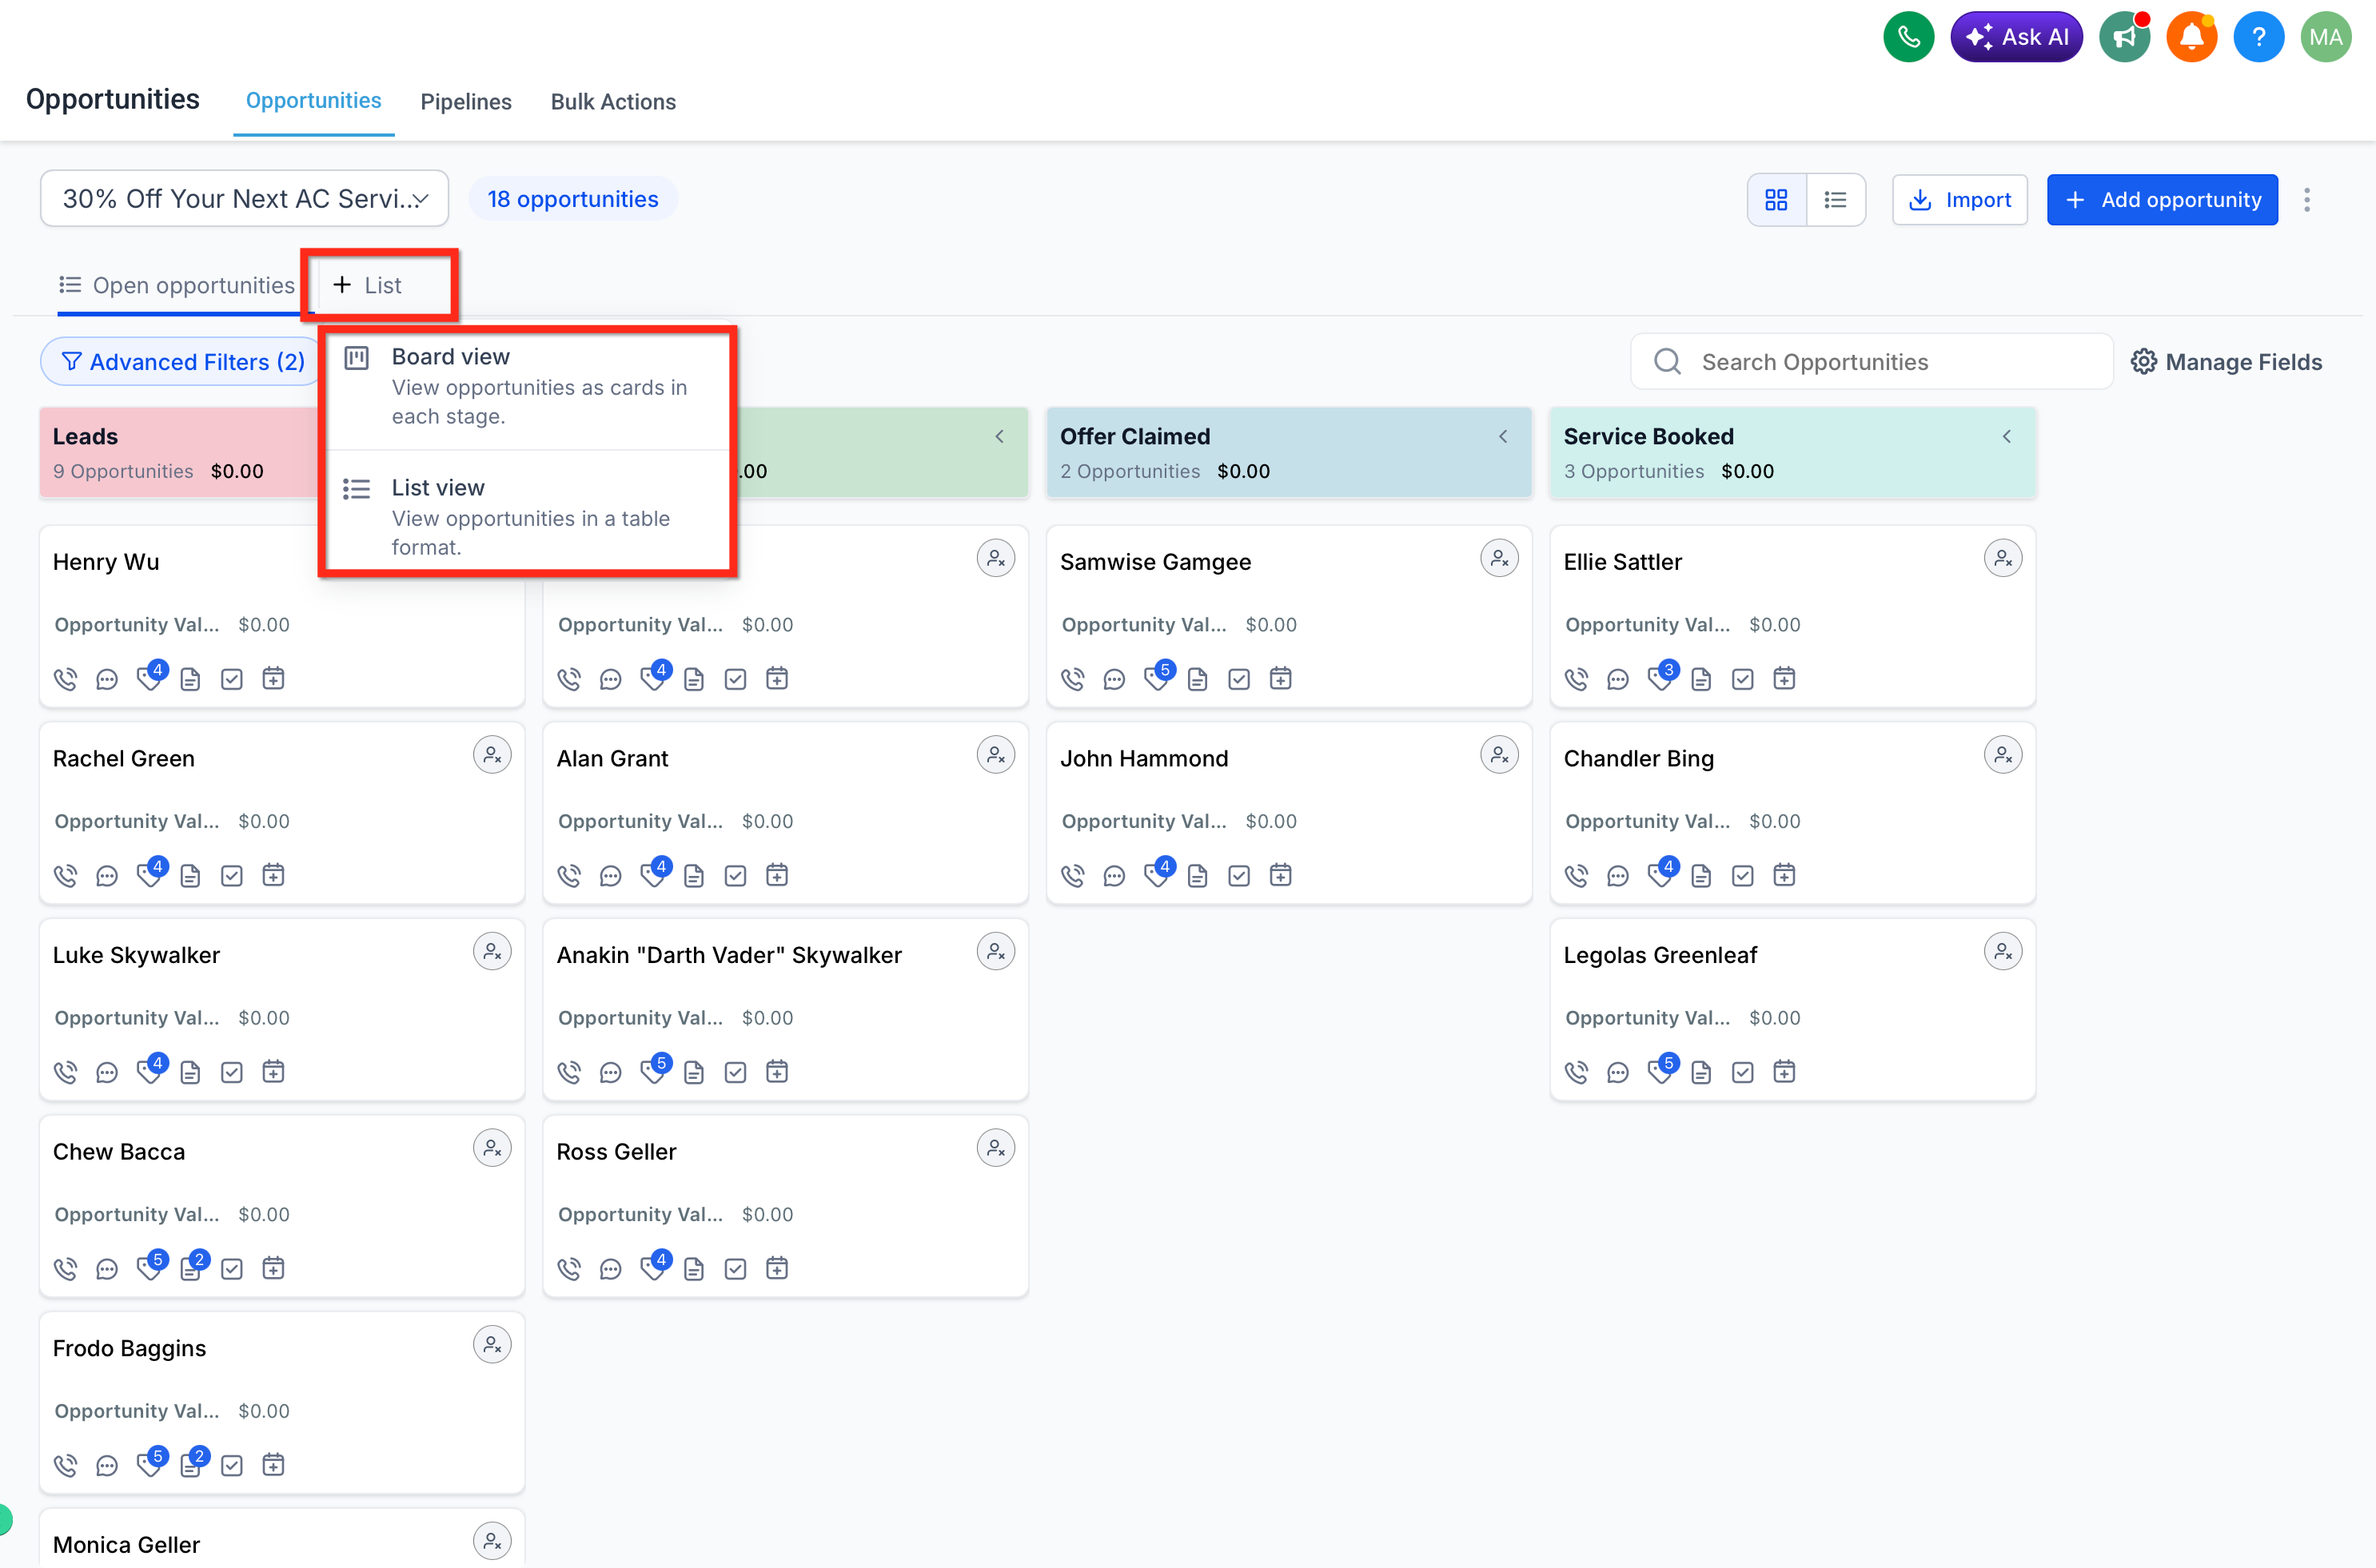Click calendar icon on John Hammond card
This screenshot has height=1568, width=2376.
coord(1281,876)
